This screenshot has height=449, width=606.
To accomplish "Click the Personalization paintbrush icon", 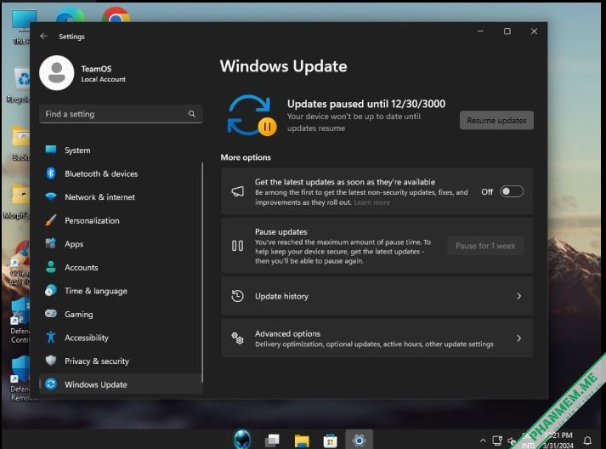I will [51, 220].
